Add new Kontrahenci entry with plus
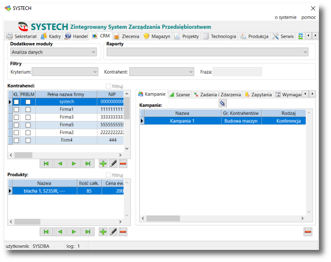The image size is (331, 262). (103, 164)
